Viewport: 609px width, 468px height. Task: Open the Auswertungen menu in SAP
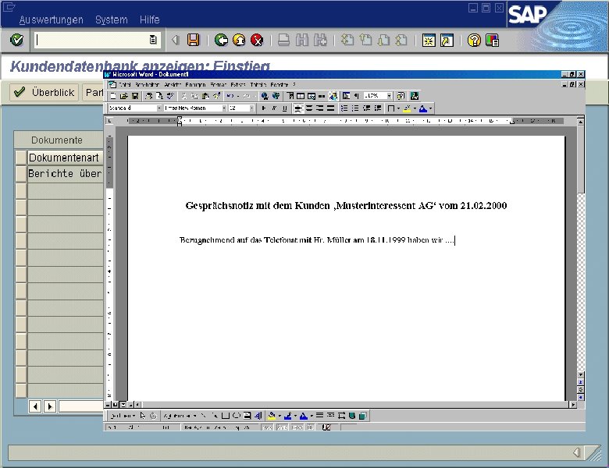[x=52, y=19]
